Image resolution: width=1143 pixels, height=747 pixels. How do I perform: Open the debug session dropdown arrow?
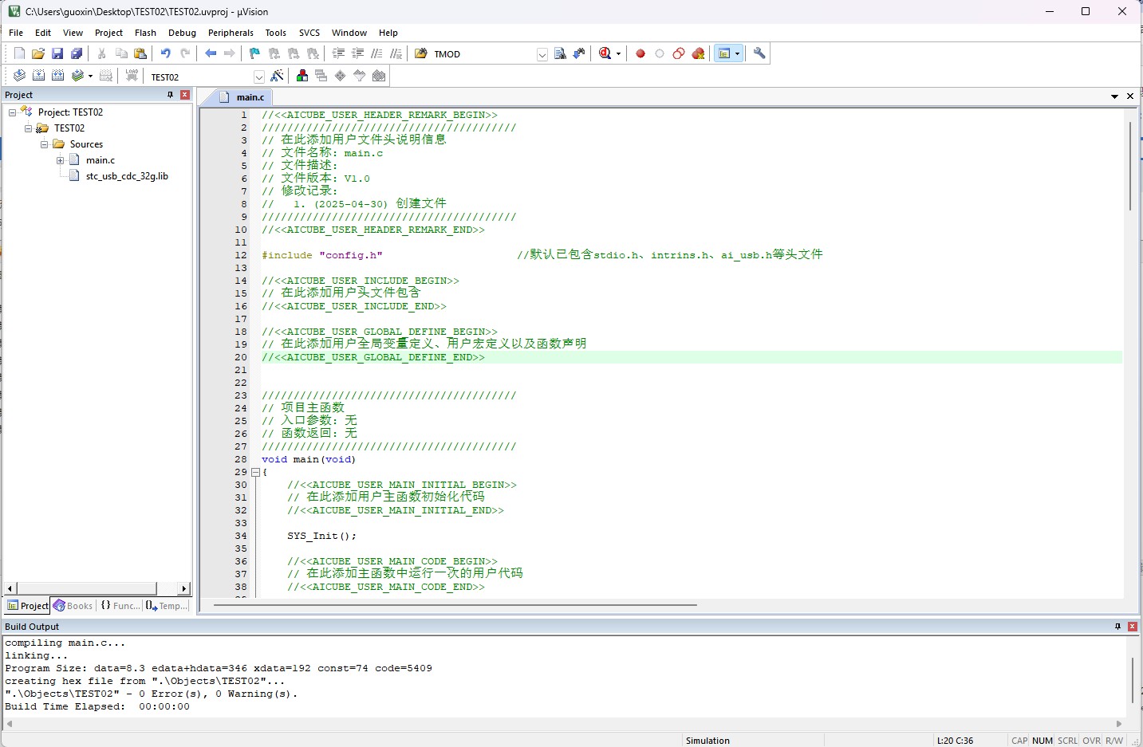(x=618, y=54)
